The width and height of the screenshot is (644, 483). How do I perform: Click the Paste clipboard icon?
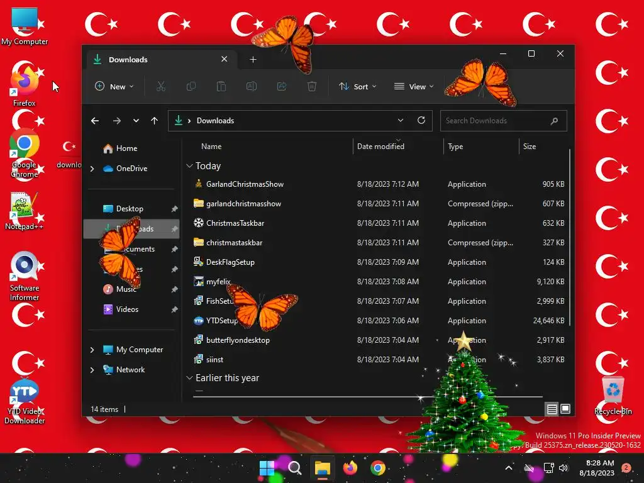(221, 86)
